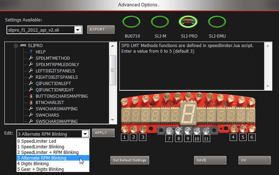The height and width of the screenshot is (175, 279).
Task: Click the icon next to BUTTONSCHARSMAPPING
Action: click(x=31, y=96)
